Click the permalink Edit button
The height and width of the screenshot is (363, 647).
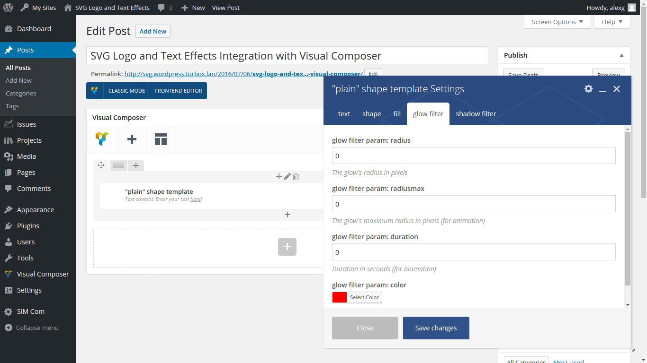tap(373, 74)
